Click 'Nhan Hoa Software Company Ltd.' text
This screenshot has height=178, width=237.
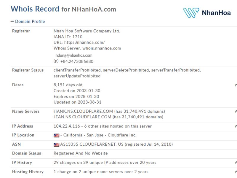pyautogui.click(x=87, y=31)
